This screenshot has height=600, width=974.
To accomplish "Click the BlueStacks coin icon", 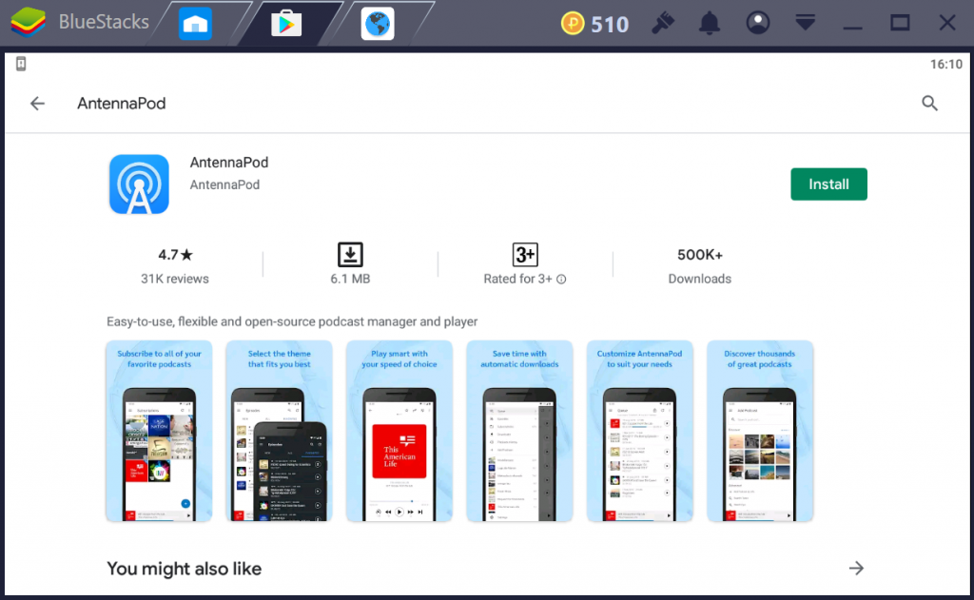I will [573, 24].
